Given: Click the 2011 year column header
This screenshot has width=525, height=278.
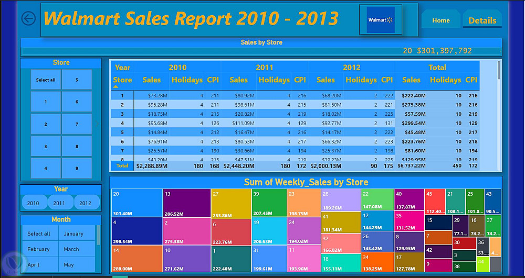Looking at the screenshot, I should tap(265, 68).
